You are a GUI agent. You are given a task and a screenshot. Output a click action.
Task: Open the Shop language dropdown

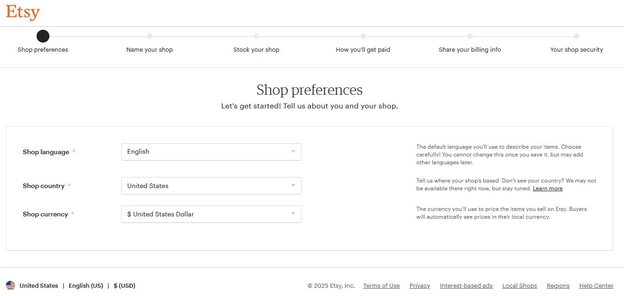pos(211,152)
